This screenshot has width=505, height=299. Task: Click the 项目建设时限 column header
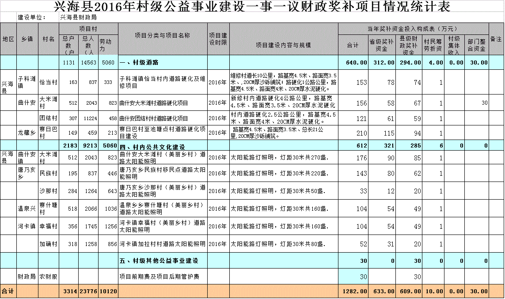(x=218, y=39)
